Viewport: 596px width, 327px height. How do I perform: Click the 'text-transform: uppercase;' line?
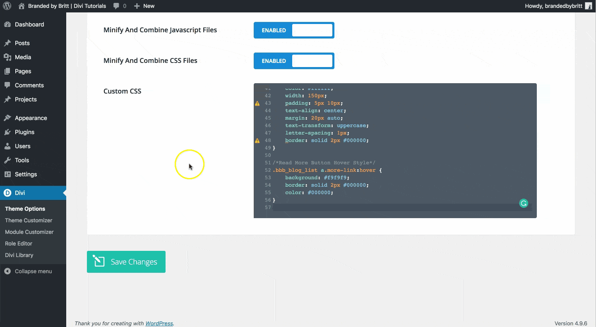coord(327,125)
